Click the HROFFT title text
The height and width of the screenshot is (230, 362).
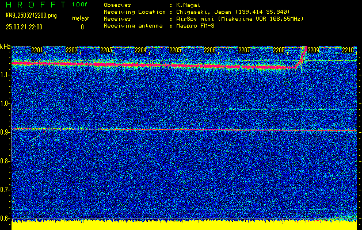[x=36, y=5]
